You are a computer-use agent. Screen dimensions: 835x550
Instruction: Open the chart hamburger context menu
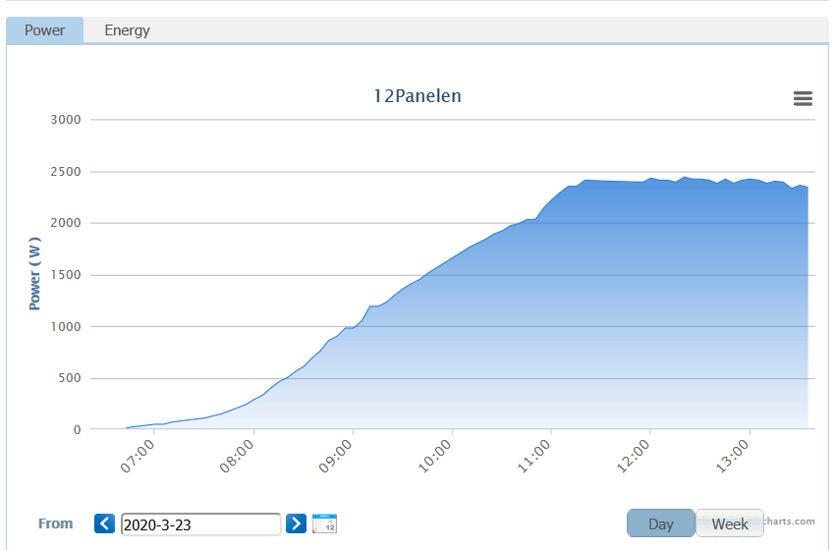tap(803, 98)
